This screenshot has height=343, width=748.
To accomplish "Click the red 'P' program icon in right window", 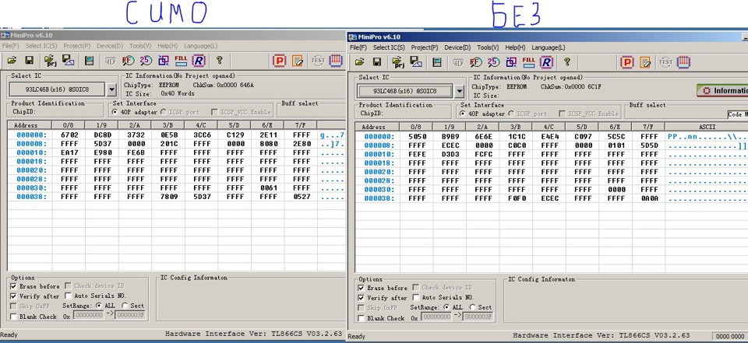I will point(626,62).
